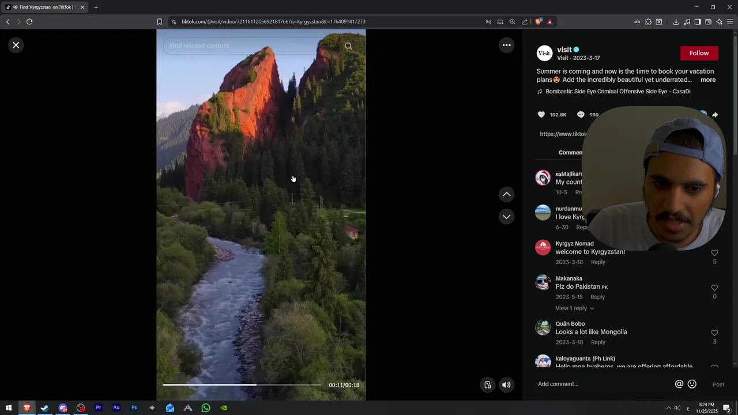
Task: Open the browser extensions puzzle icon
Action: tap(648, 22)
